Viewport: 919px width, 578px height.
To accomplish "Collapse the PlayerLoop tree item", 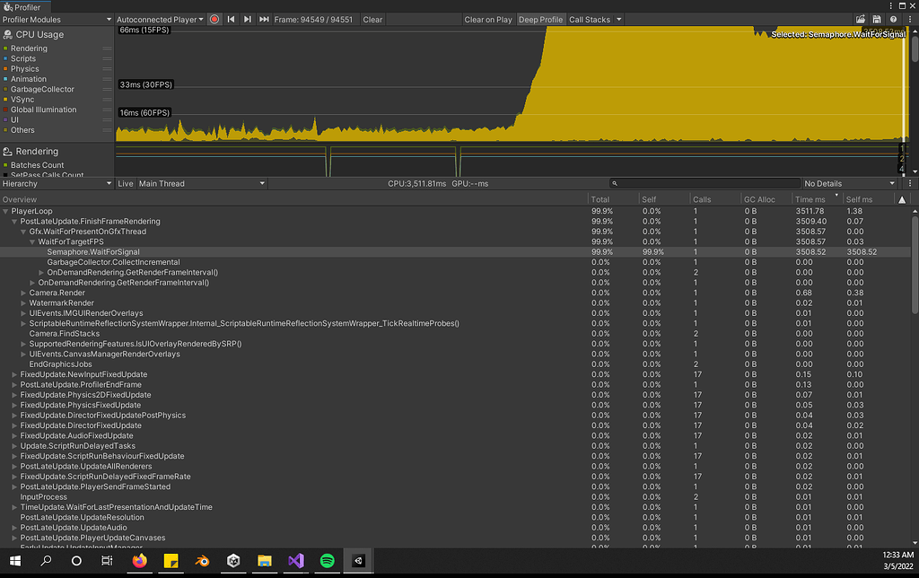I will click(x=6, y=211).
